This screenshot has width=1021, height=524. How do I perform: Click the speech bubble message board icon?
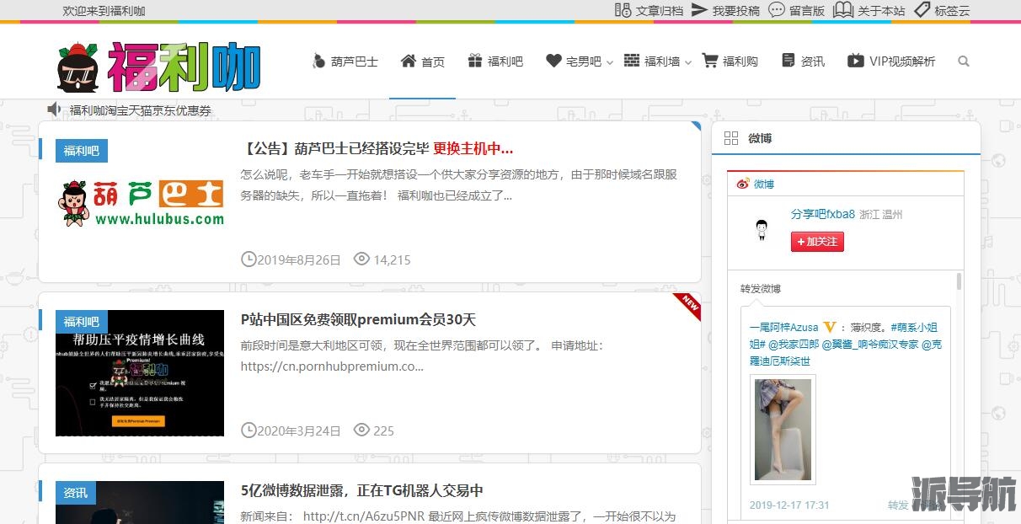coord(776,10)
